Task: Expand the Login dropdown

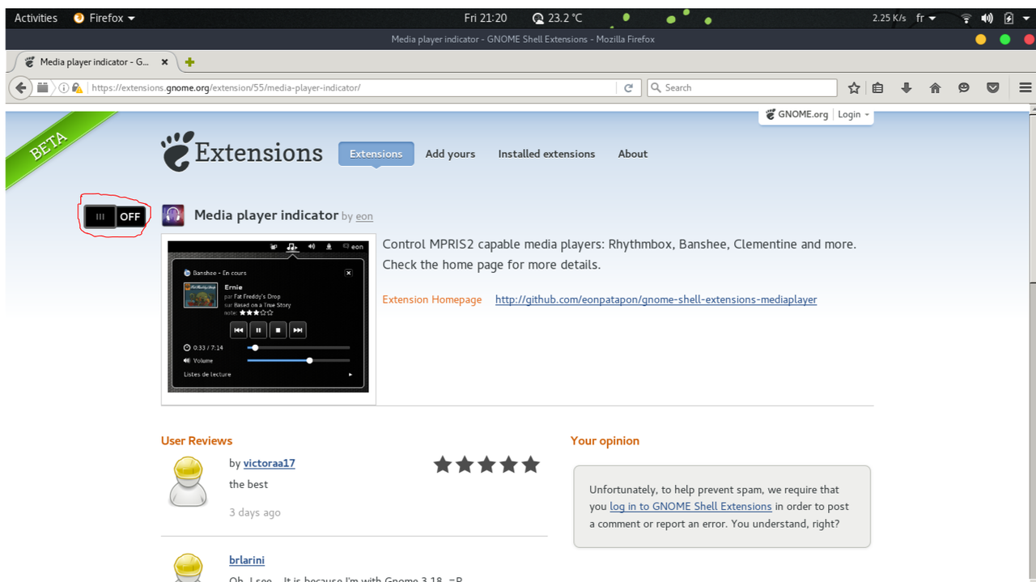Action: pos(853,114)
